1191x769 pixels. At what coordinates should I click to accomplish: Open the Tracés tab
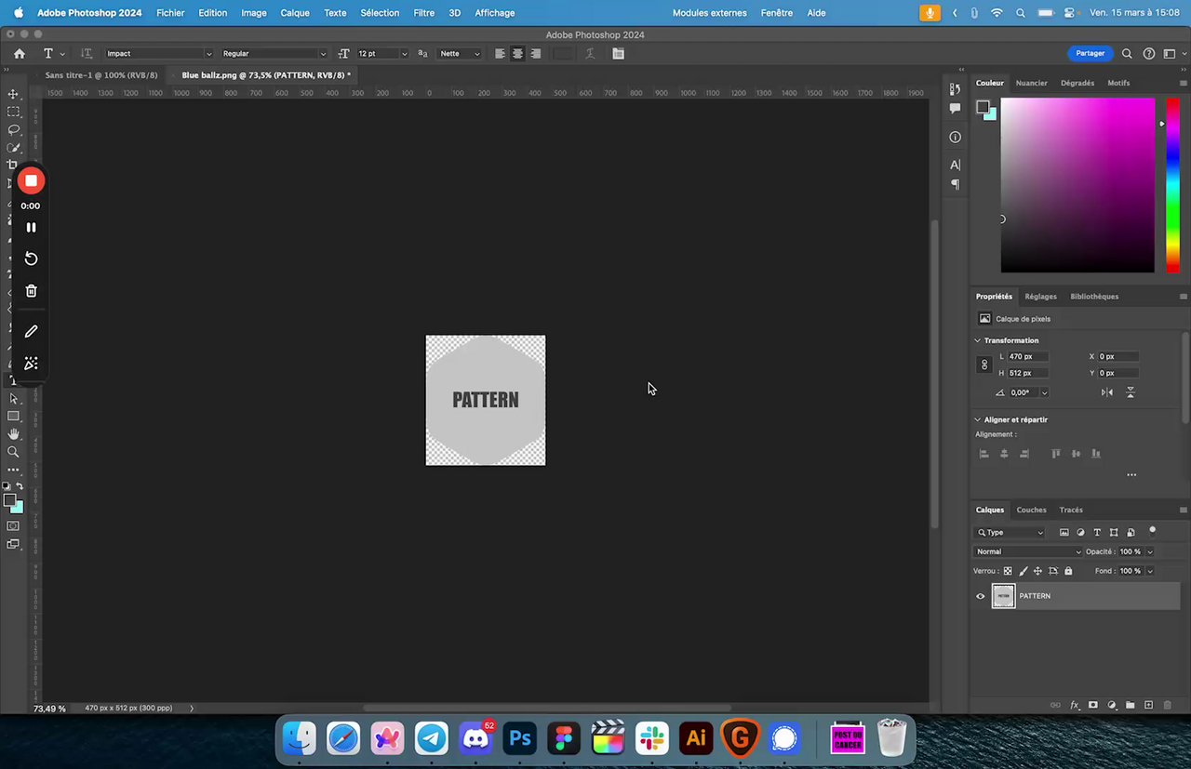[1071, 510]
